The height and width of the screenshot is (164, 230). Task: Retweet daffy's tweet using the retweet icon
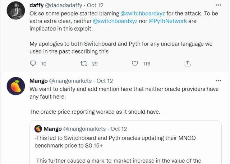[84, 64]
